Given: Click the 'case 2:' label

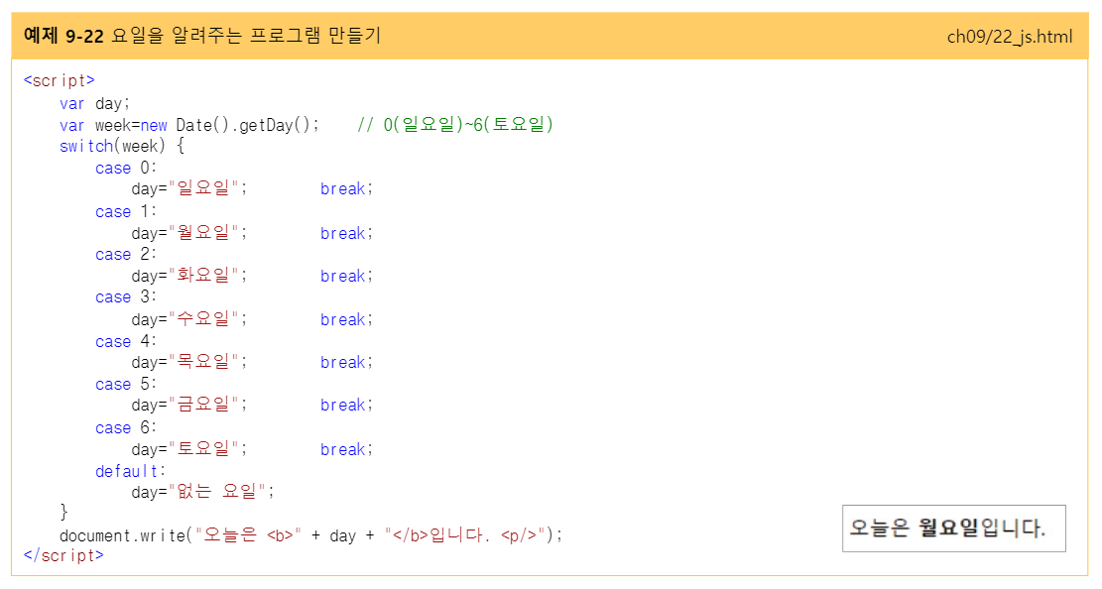Looking at the screenshot, I should pyautogui.click(x=126, y=255).
